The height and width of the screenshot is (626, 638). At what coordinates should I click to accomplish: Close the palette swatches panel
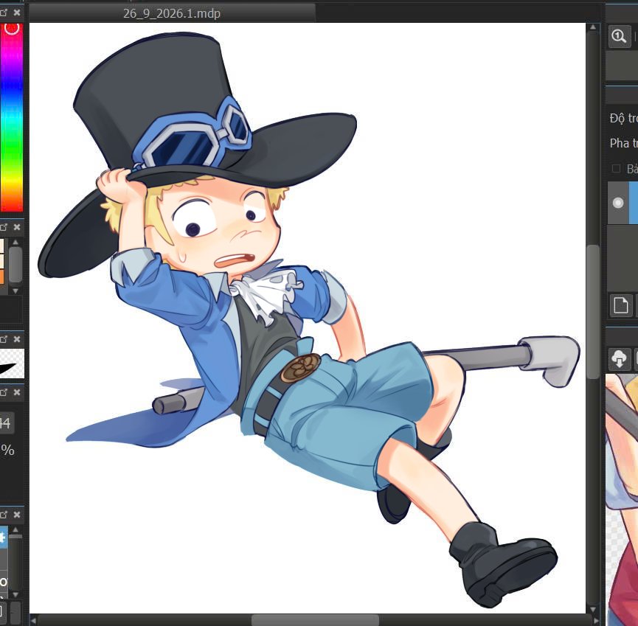[x=17, y=227]
